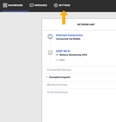This screenshot has width=116, height=122.
Task: Click the Battery Remaining 60% status text
Action: [73, 55]
